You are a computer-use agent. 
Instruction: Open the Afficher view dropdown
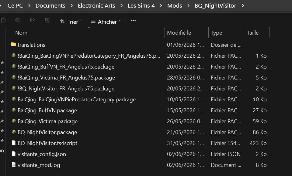106,22
